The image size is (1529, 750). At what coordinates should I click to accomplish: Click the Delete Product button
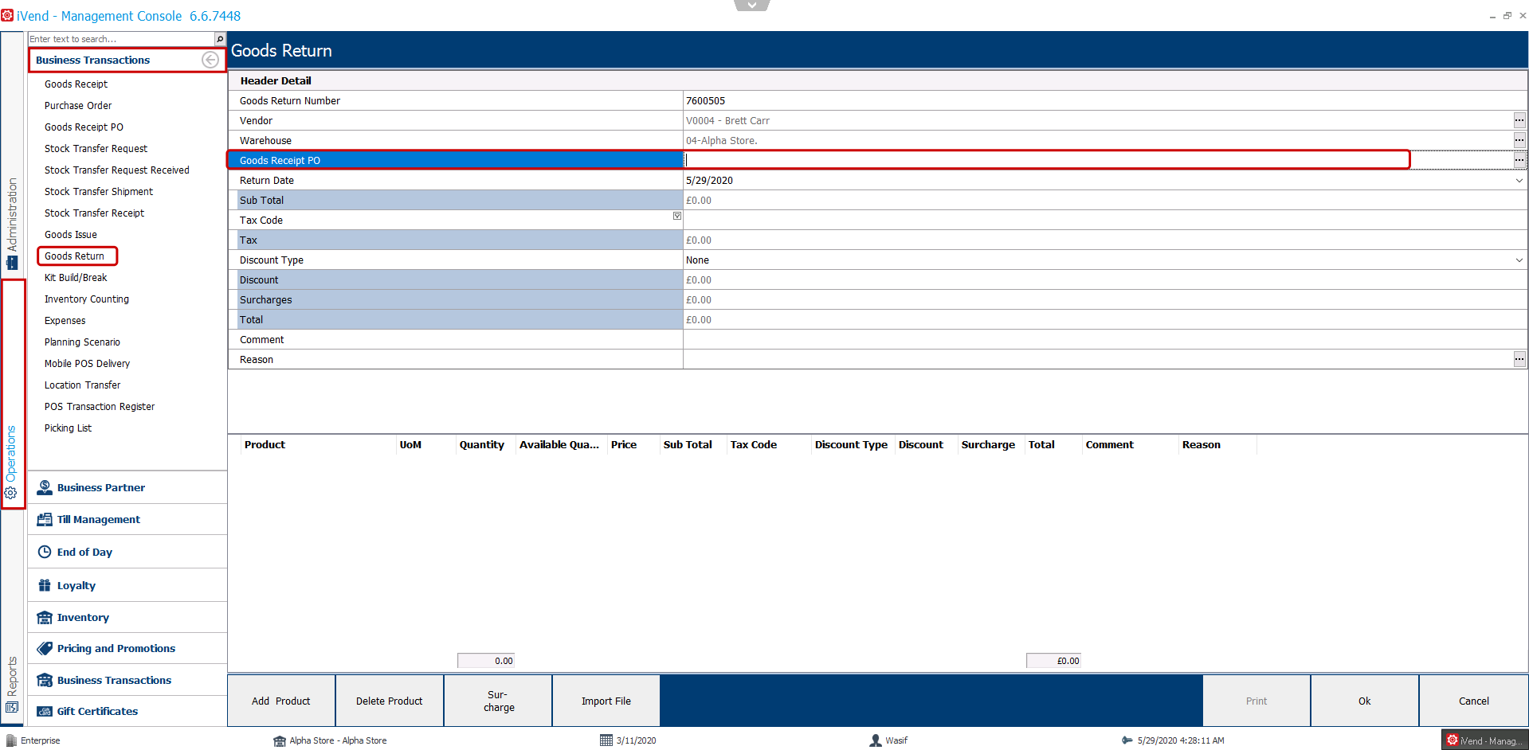coord(390,701)
